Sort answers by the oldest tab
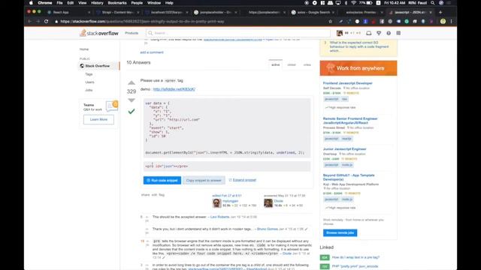Screen dimensions: 481x270 (x=292, y=64)
